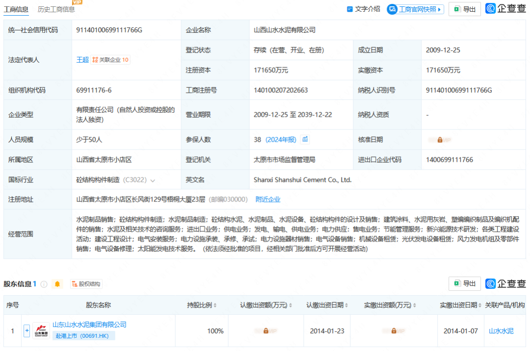Select 注册资本 value 171650万元
Screen dimensions: 530x351
[x=271, y=70]
